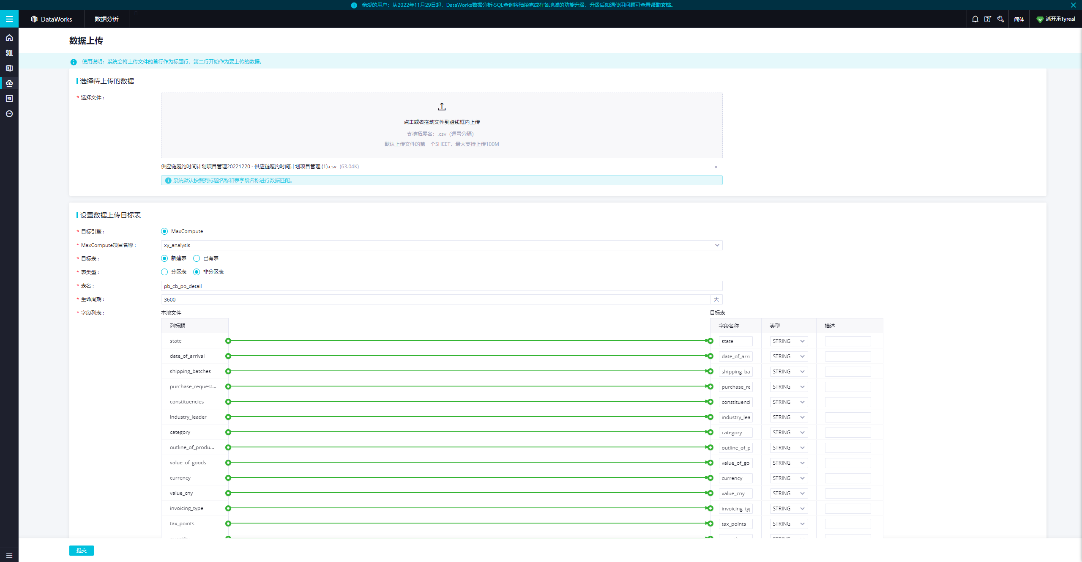Click the 提交 submit button
The height and width of the screenshot is (562, 1082).
[x=81, y=550]
